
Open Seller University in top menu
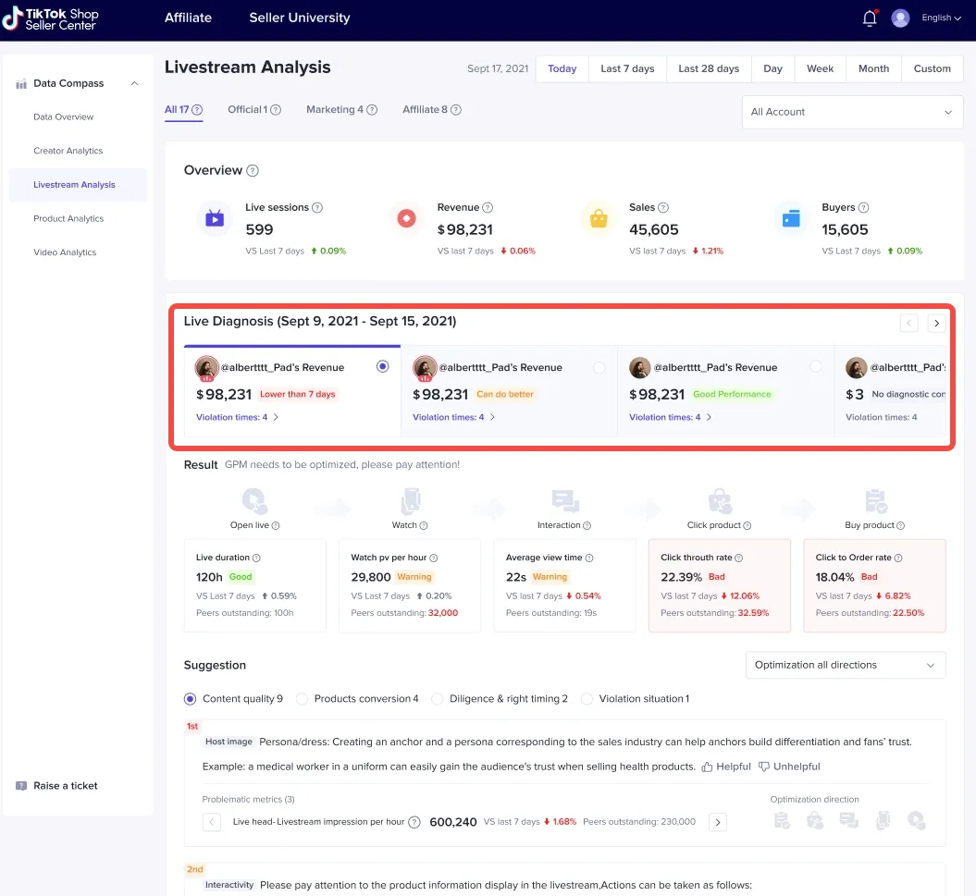click(x=299, y=18)
